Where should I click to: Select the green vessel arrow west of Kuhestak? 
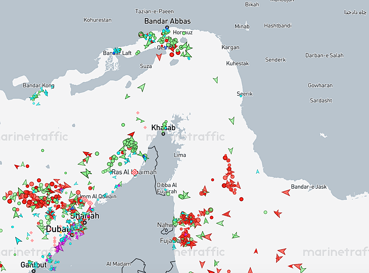(x=216, y=80)
